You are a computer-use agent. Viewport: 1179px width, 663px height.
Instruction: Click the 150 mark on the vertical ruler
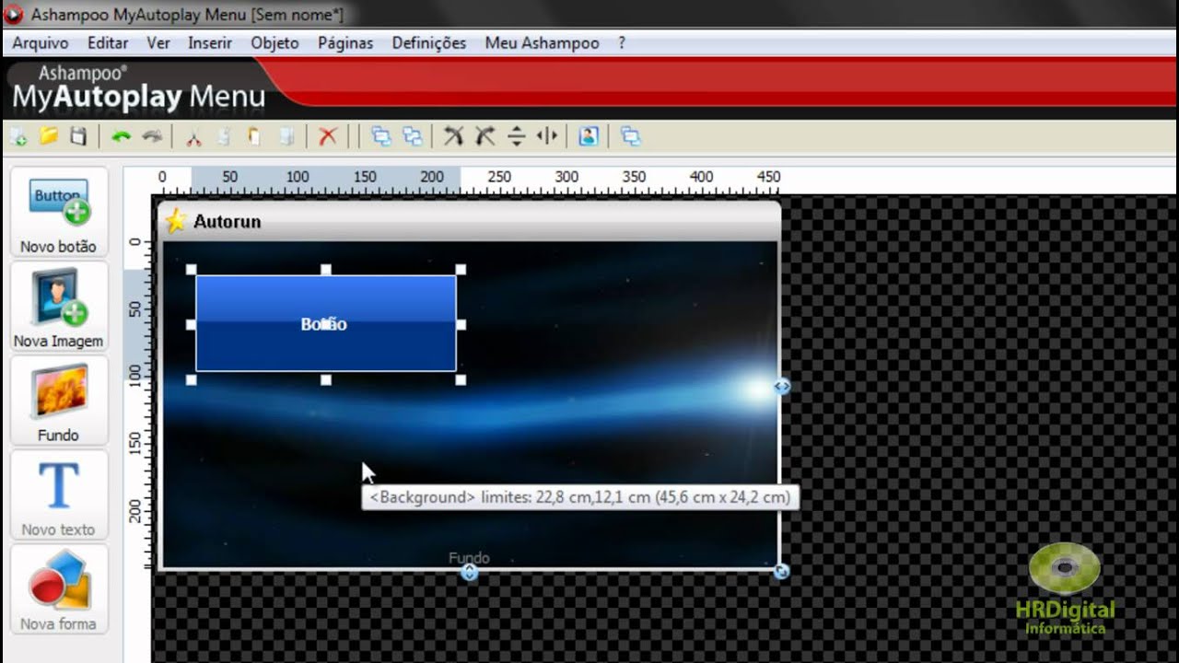[x=136, y=445]
